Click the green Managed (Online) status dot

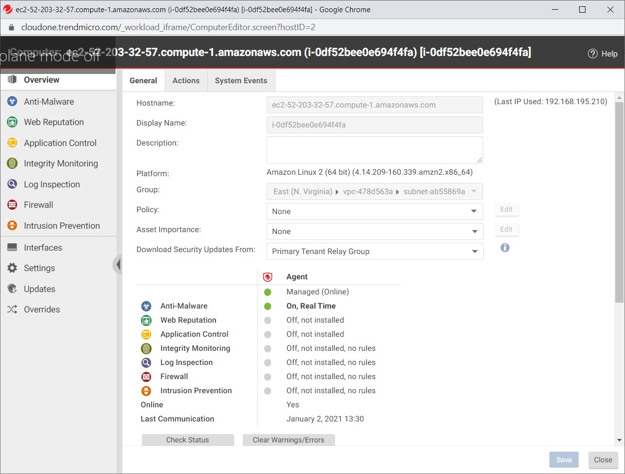point(267,292)
